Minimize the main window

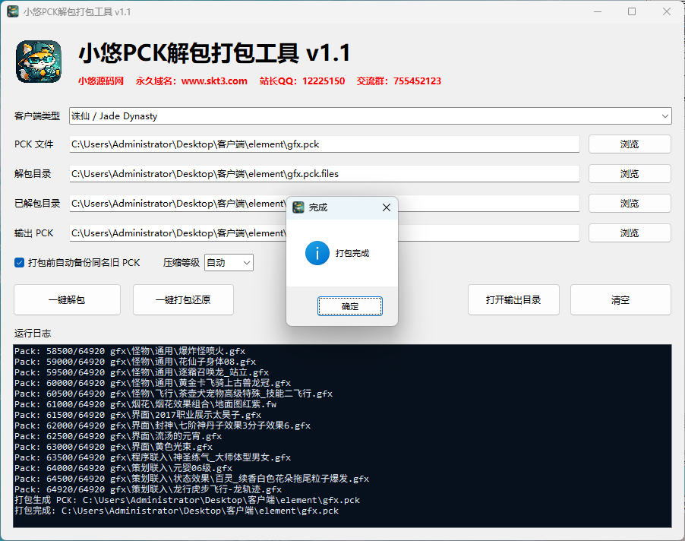(598, 11)
